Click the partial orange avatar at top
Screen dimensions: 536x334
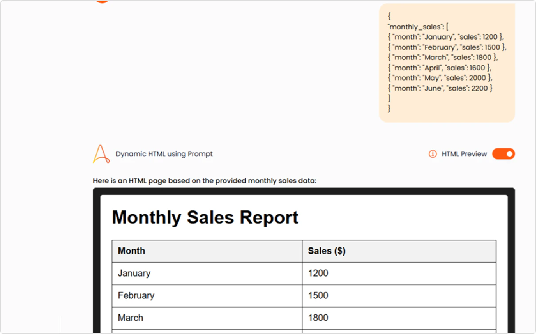click(x=101, y=1)
